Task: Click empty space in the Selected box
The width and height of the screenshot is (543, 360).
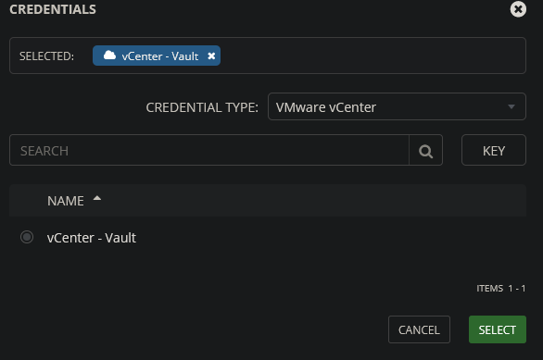Action: click(x=373, y=56)
